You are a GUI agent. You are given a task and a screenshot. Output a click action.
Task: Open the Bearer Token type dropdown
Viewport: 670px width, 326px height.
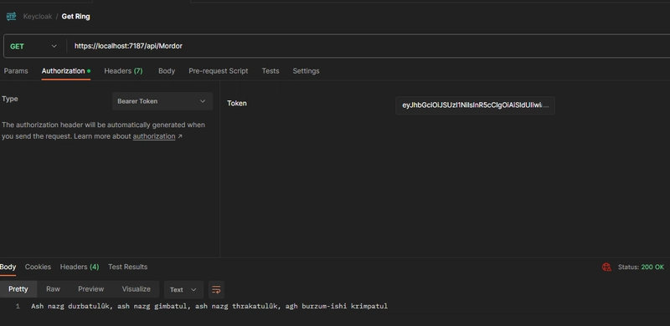(162, 101)
